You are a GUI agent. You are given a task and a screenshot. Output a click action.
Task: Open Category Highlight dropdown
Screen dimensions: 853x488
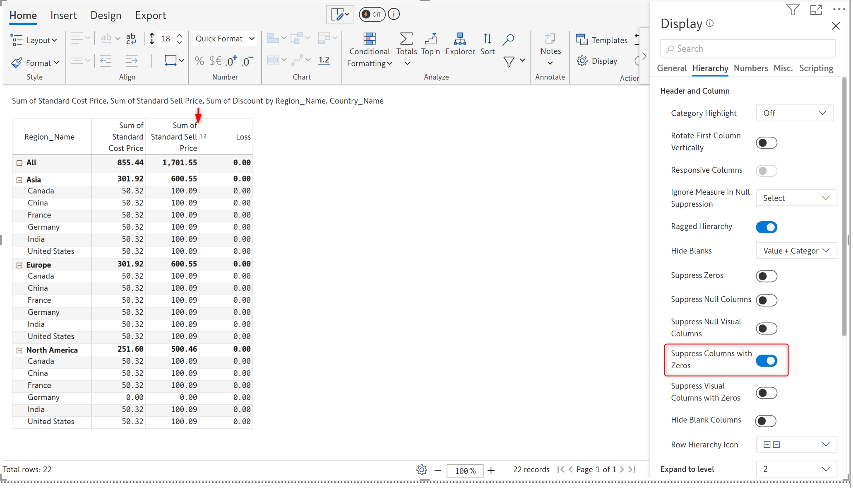794,113
